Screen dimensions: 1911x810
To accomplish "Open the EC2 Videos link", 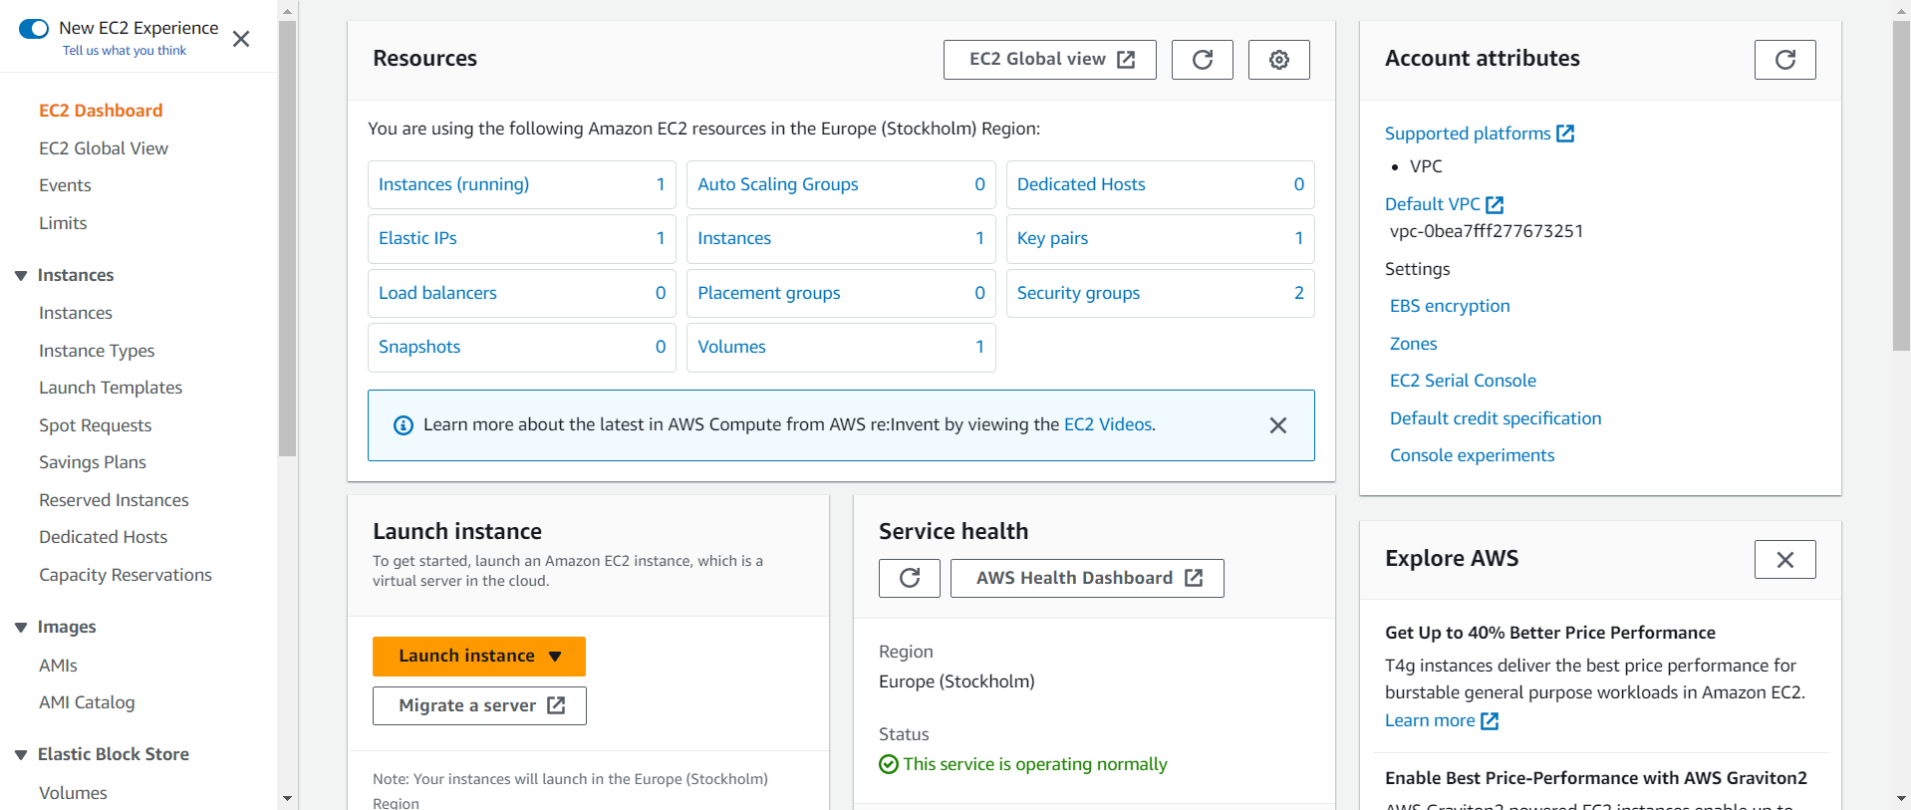I will click(1108, 424).
